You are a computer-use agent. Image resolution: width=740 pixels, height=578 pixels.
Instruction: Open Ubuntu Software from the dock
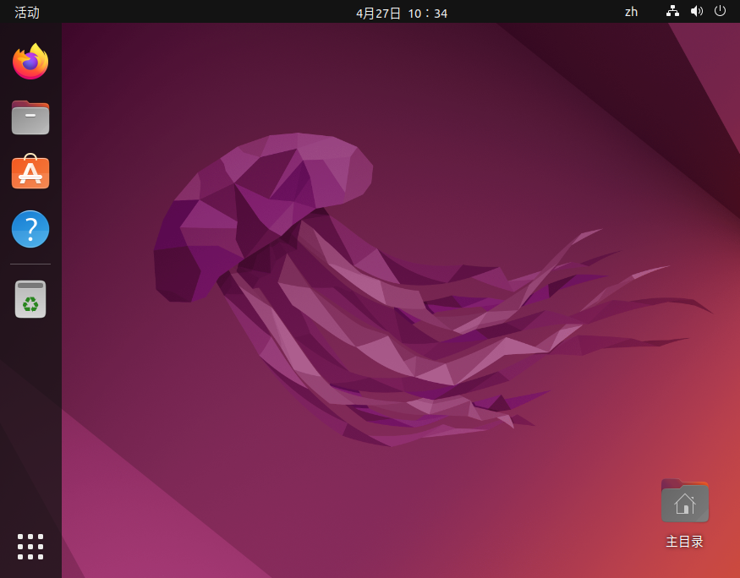[30, 172]
